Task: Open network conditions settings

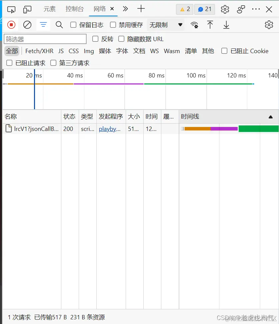Action: 195,24
